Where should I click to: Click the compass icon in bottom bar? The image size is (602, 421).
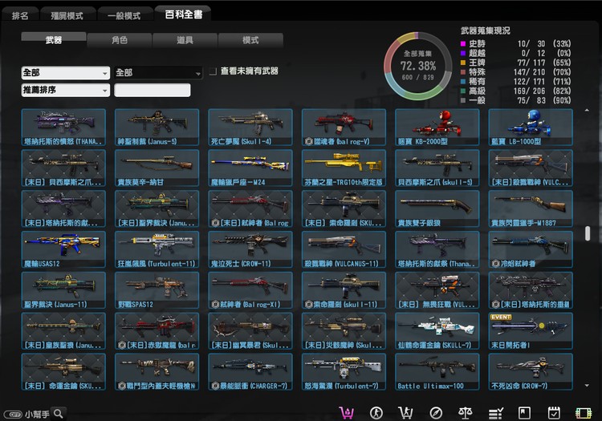[436, 413]
